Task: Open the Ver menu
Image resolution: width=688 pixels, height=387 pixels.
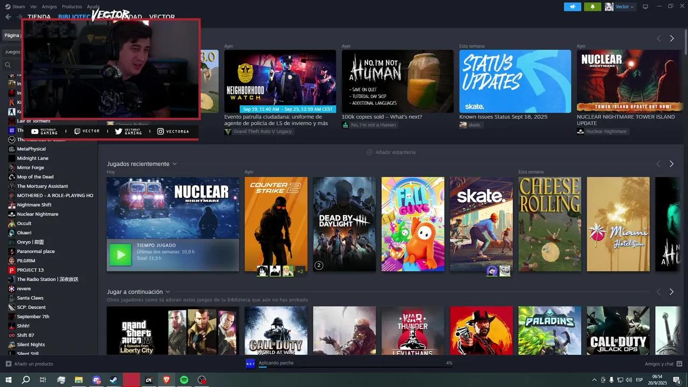Action: (34, 6)
